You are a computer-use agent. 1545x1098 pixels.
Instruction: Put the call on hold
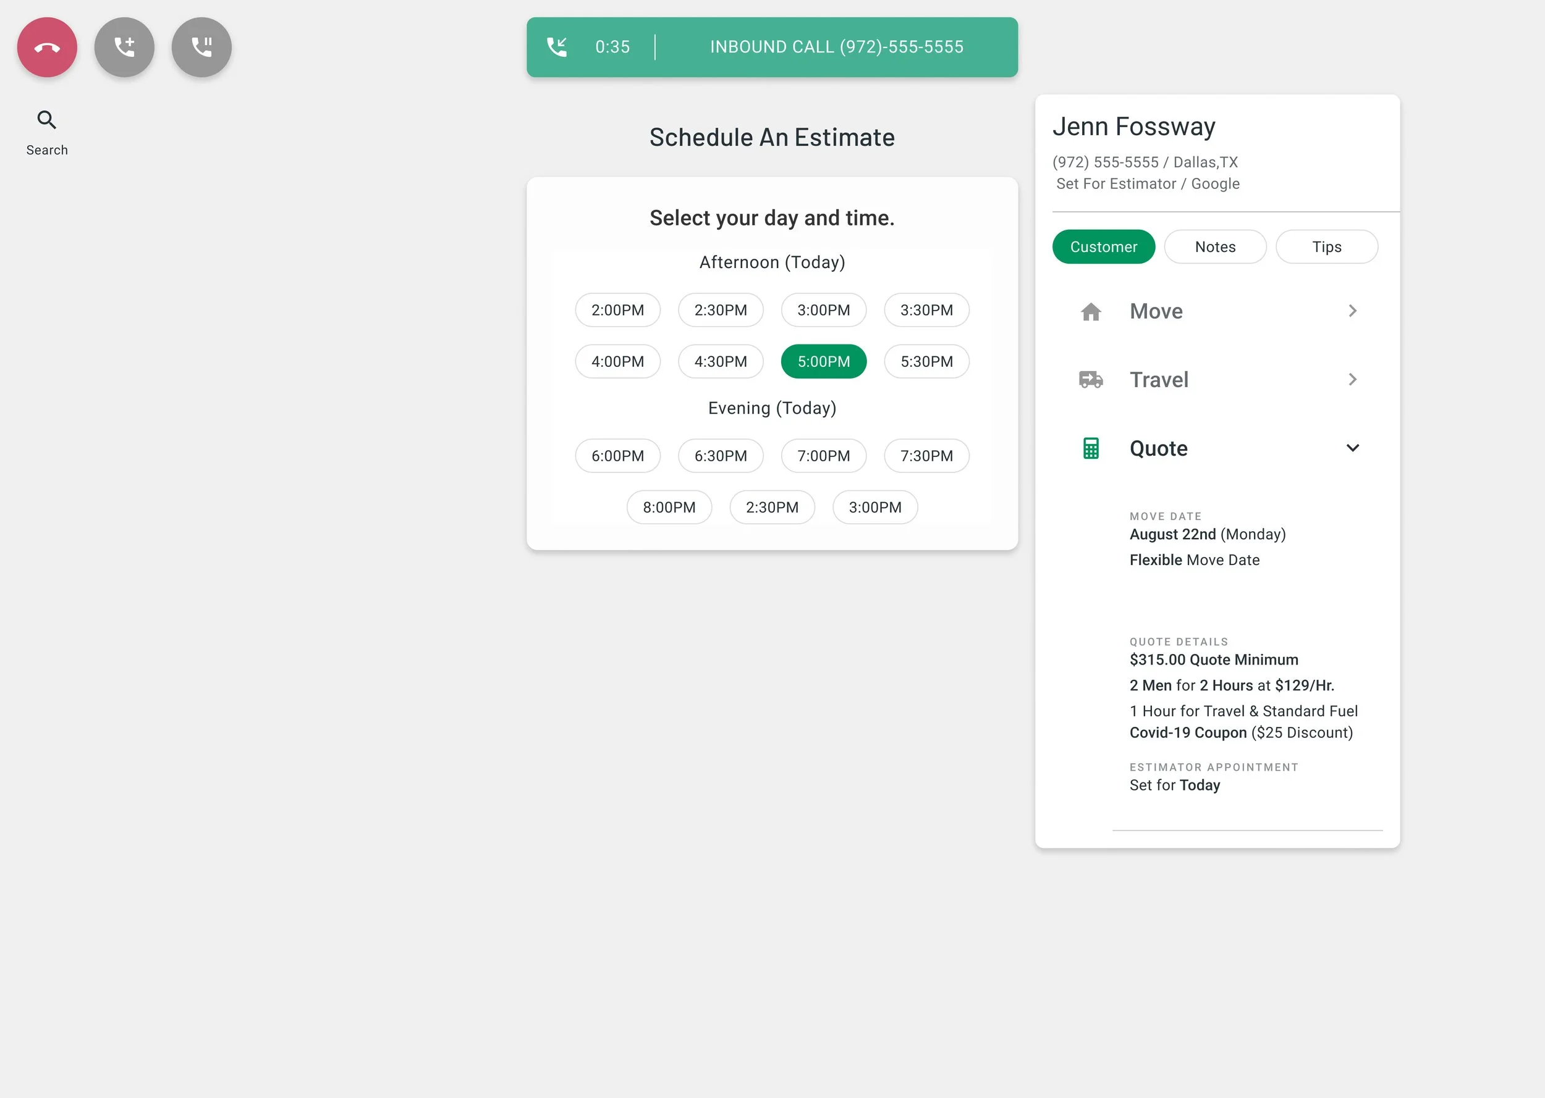click(x=201, y=48)
